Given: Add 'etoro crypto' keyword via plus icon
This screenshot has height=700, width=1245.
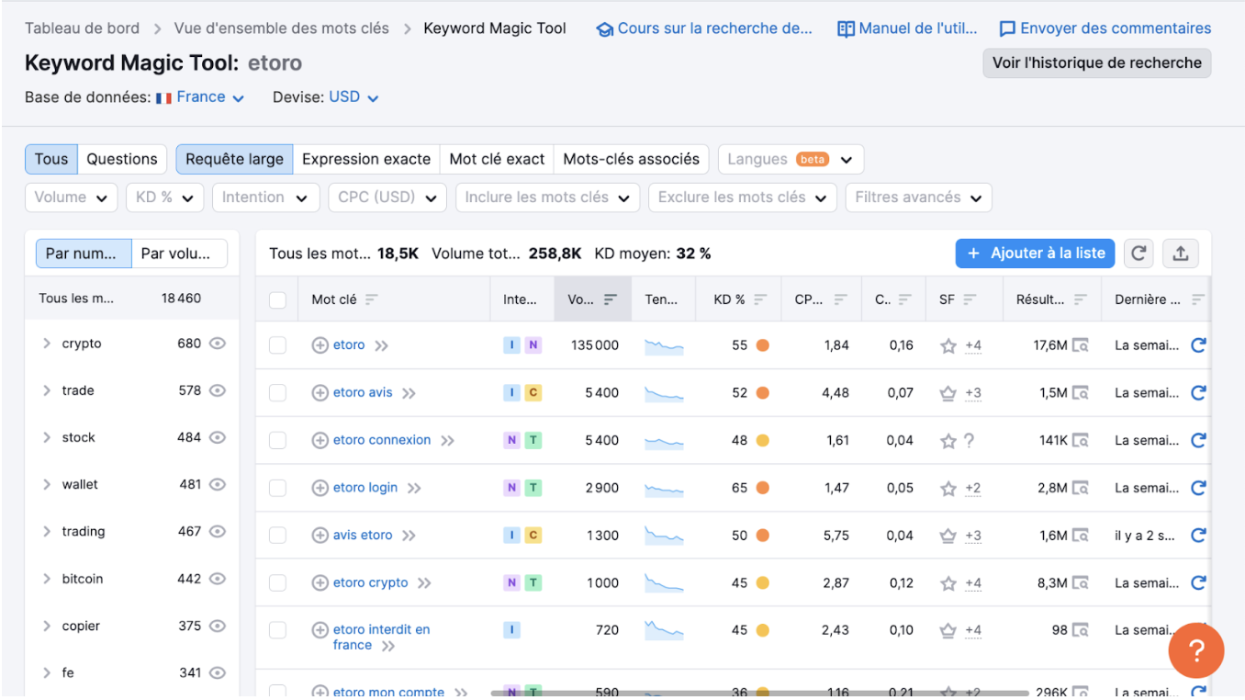Looking at the screenshot, I should tap(320, 582).
